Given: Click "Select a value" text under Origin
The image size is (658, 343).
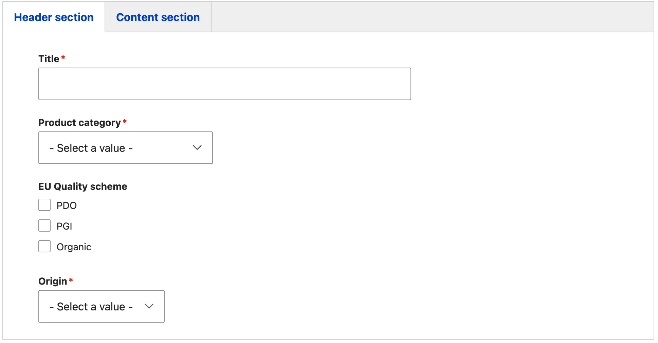Looking at the screenshot, I should [91, 307].
